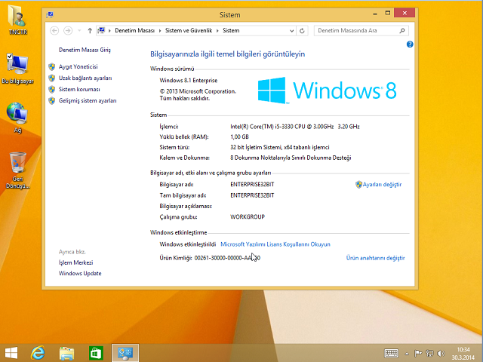Open the Geri Dönüşüm recycle bin icon
This screenshot has width=483, height=362.
tap(17, 170)
